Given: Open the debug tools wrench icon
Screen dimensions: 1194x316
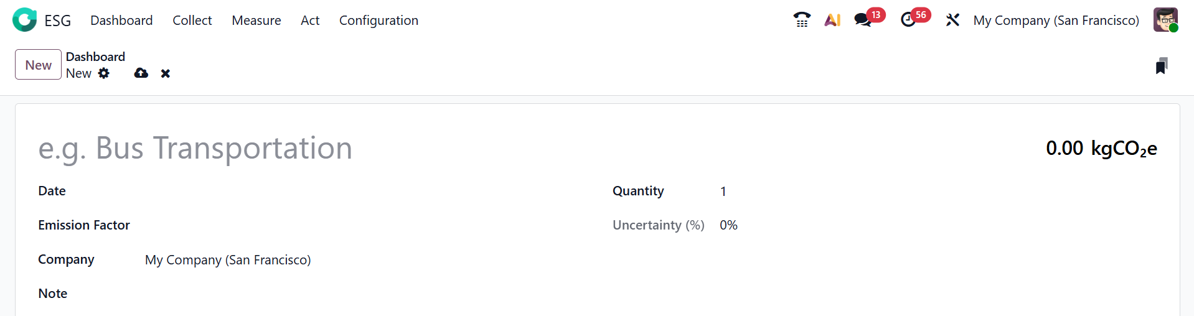Looking at the screenshot, I should click(952, 20).
